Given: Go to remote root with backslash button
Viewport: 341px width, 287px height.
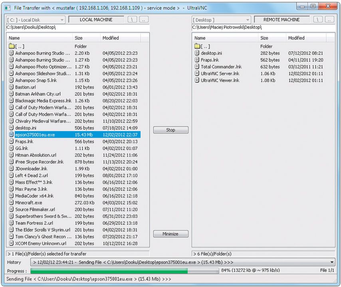Looking at the screenshot, I should pyautogui.click(x=318, y=20).
